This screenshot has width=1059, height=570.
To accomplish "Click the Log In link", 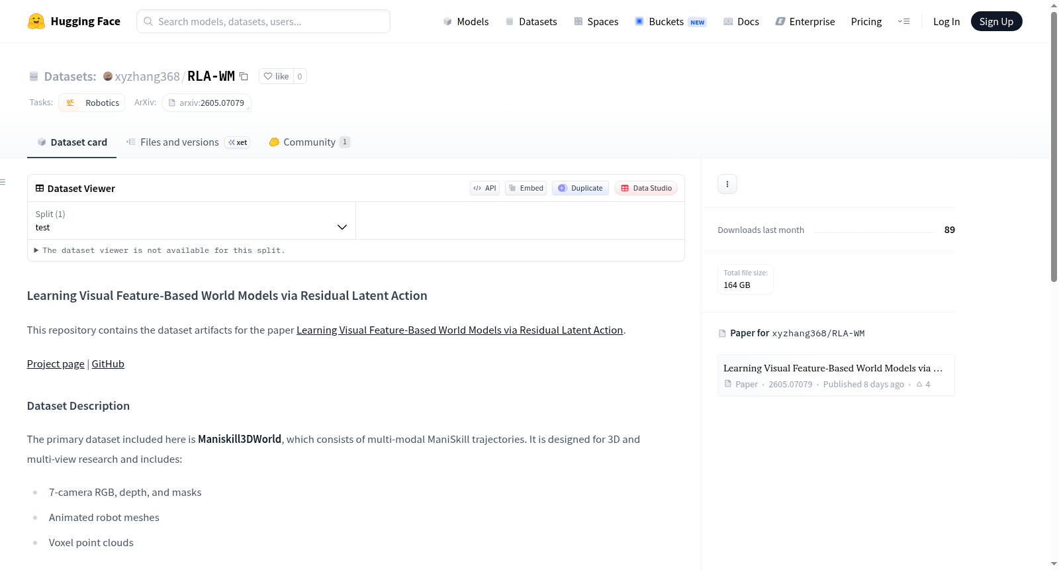I will point(946,21).
